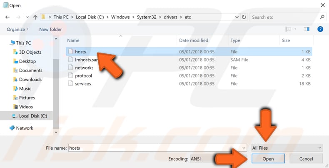The image size is (329, 168).
Task: Select Local Disk (C:) in sidebar
Action: (x=33, y=116)
